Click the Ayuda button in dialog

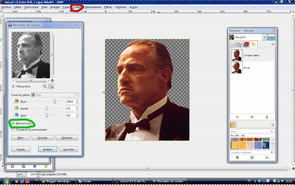pos(21,149)
